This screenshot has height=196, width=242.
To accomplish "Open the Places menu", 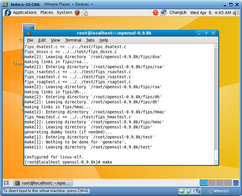I will 47,13.
